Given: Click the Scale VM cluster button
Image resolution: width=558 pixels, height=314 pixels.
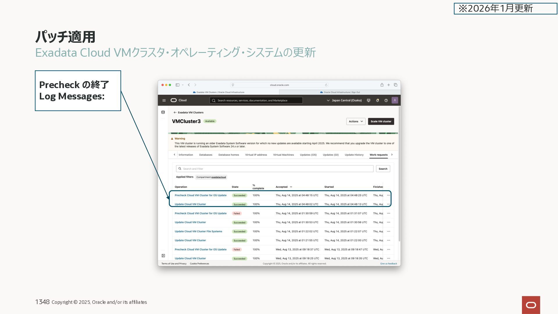Looking at the screenshot, I should 381,122.
